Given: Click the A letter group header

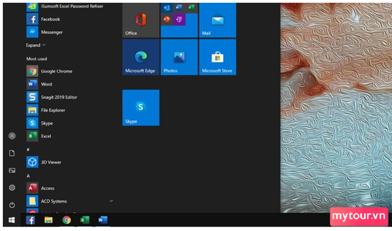Looking at the screenshot, I should pyautogui.click(x=28, y=176).
